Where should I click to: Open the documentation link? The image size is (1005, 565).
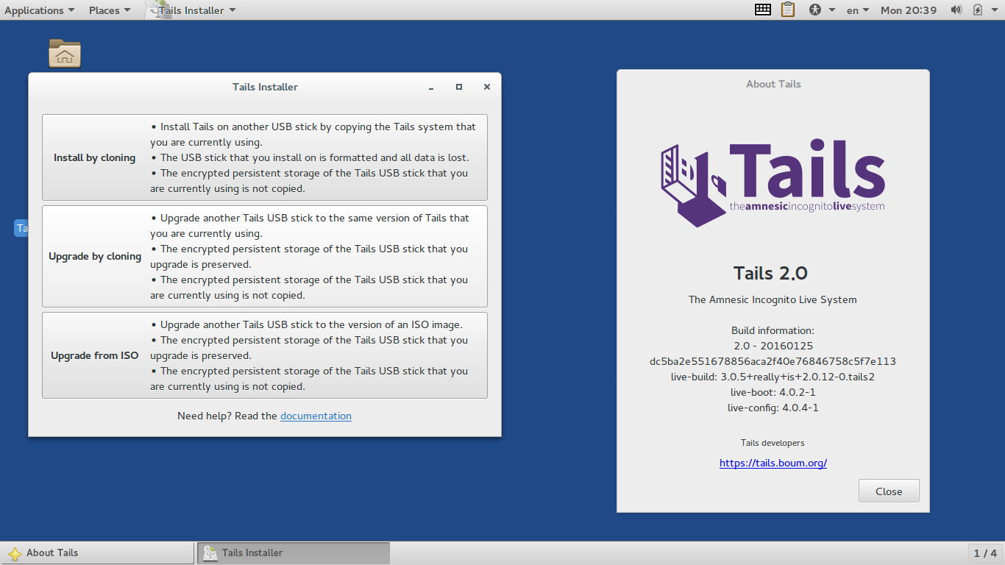click(x=316, y=416)
